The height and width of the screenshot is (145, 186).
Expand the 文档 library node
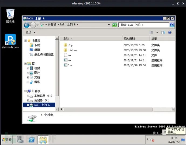point(28,77)
